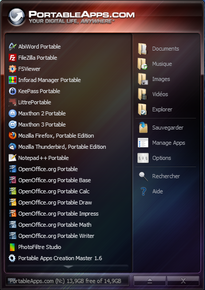
Task: Click the eject drive button
Action: [x=150, y=281]
